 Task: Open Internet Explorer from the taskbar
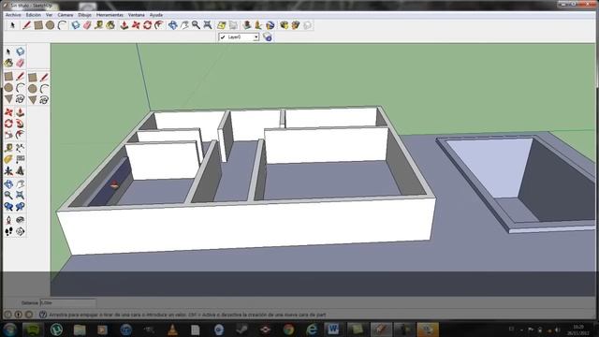coord(312,330)
